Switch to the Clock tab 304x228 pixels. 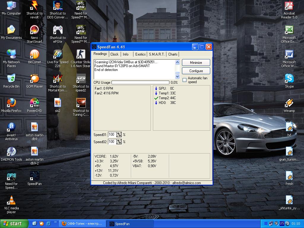point(114,54)
